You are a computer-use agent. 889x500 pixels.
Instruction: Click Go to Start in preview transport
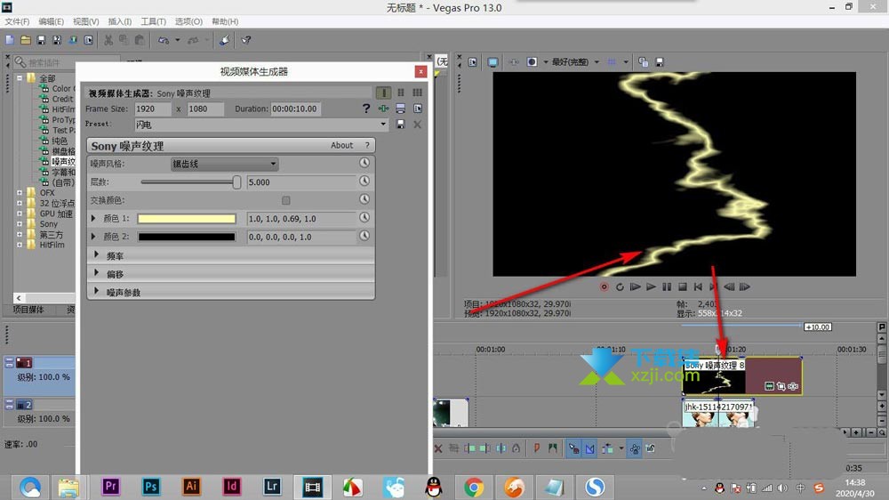click(698, 287)
